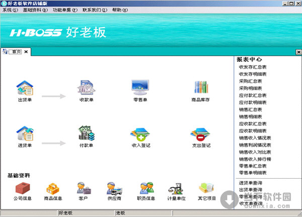This screenshot has width=302, height=217.
Task: Open the 收入登记 income registration icon
Action: pyautogui.click(x=140, y=134)
